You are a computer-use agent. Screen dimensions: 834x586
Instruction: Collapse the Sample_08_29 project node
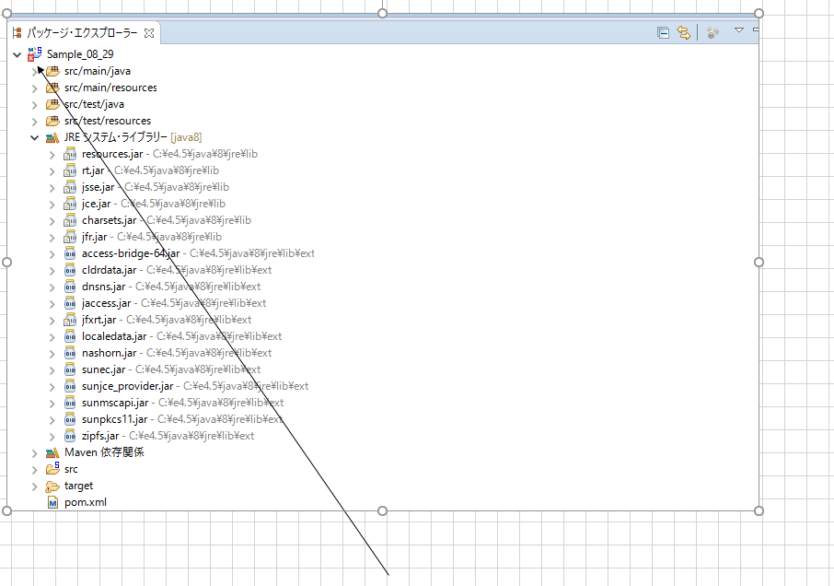(x=16, y=53)
